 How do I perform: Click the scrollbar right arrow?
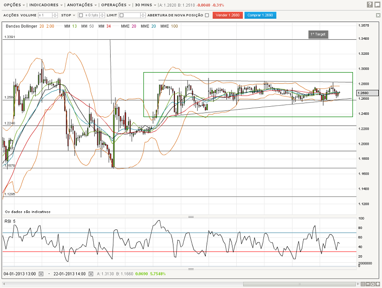point(358,284)
